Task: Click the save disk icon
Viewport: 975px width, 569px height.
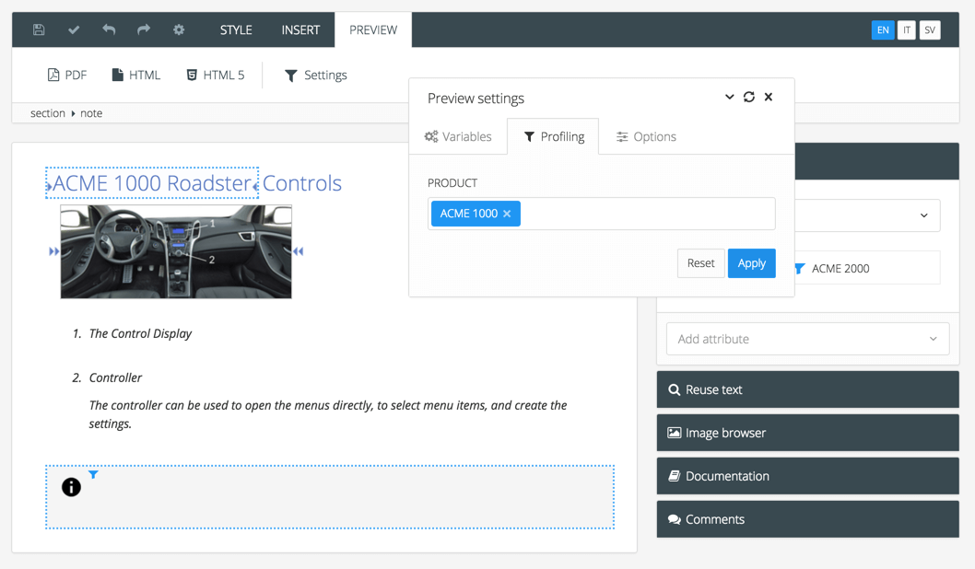Action: click(x=39, y=29)
